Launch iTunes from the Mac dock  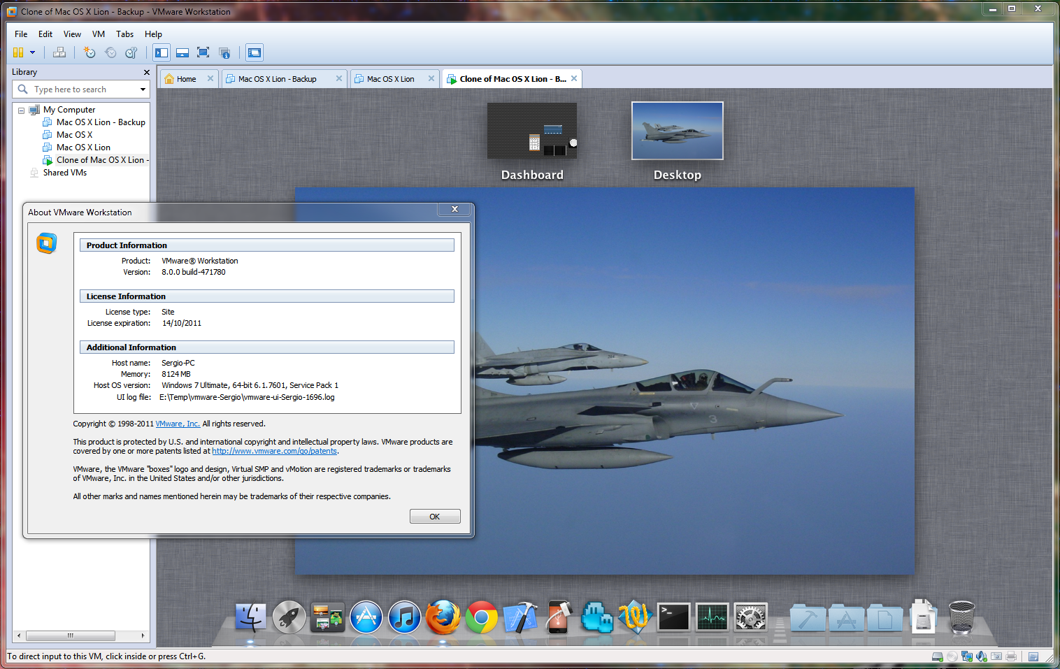click(x=405, y=617)
